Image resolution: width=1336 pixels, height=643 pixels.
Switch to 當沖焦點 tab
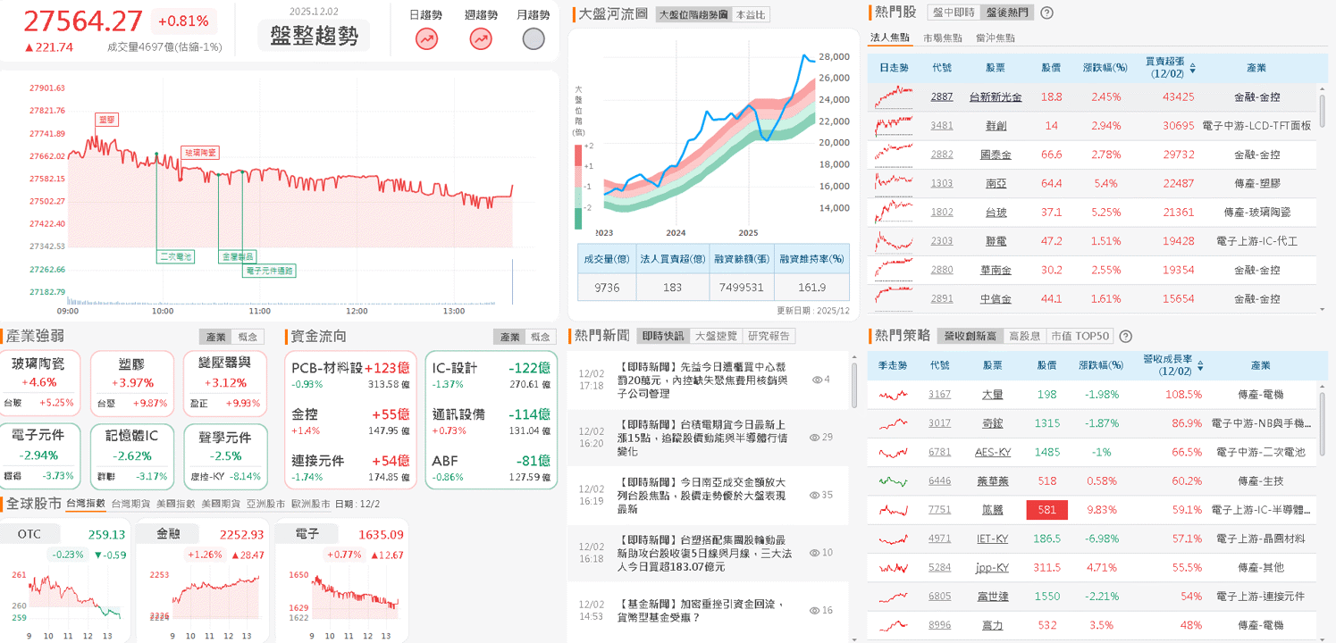click(995, 38)
